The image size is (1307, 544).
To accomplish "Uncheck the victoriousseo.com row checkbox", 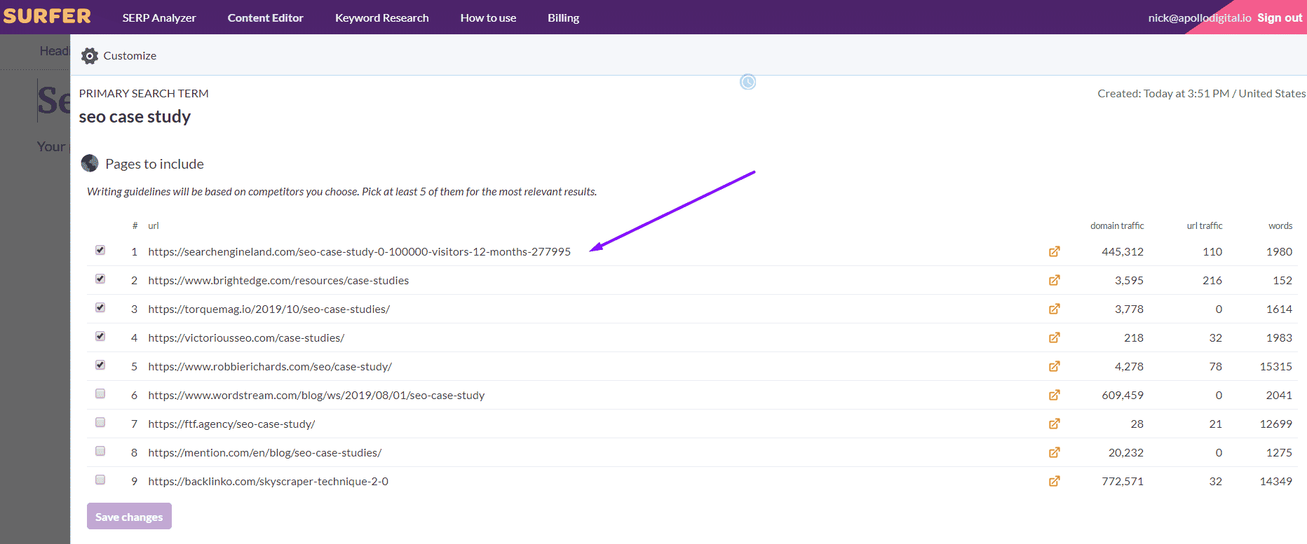I will tap(100, 336).
